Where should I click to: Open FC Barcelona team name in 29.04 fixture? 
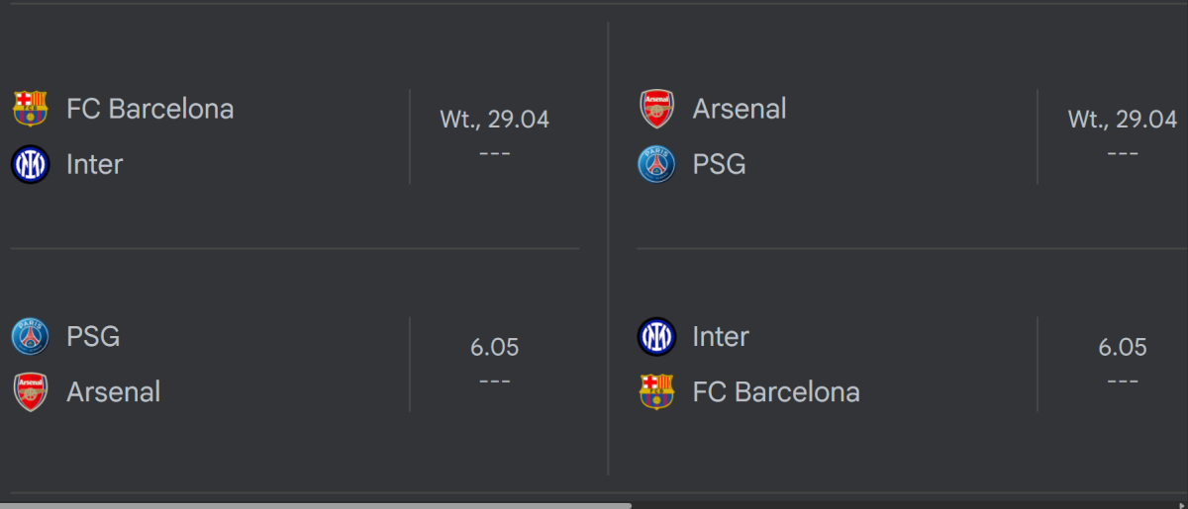(149, 108)
